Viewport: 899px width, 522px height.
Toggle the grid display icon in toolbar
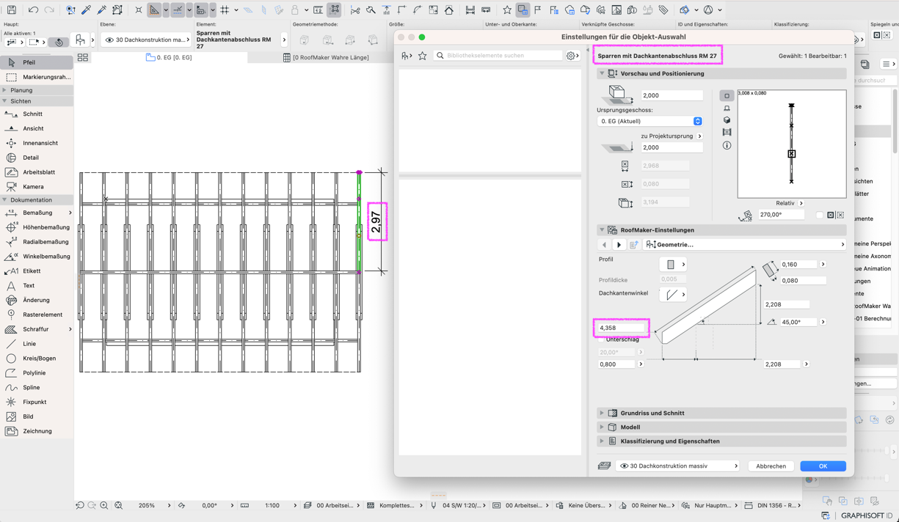pos(225,10)
